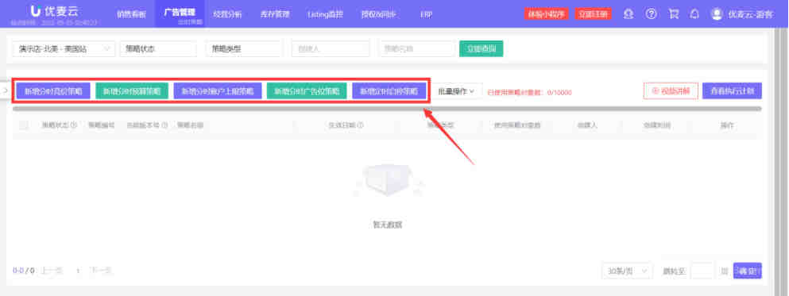Click the 查看执行计划 button

(x=732, y=91)
